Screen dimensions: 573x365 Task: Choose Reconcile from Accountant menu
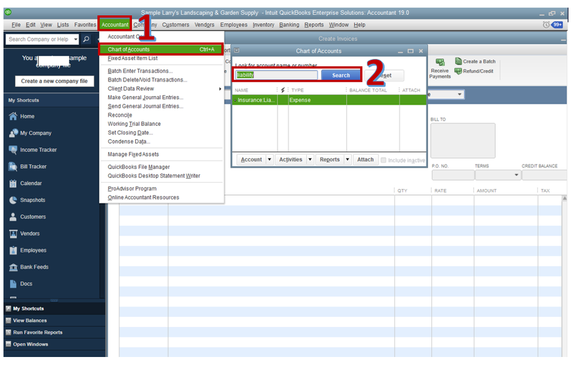point(120,115)
